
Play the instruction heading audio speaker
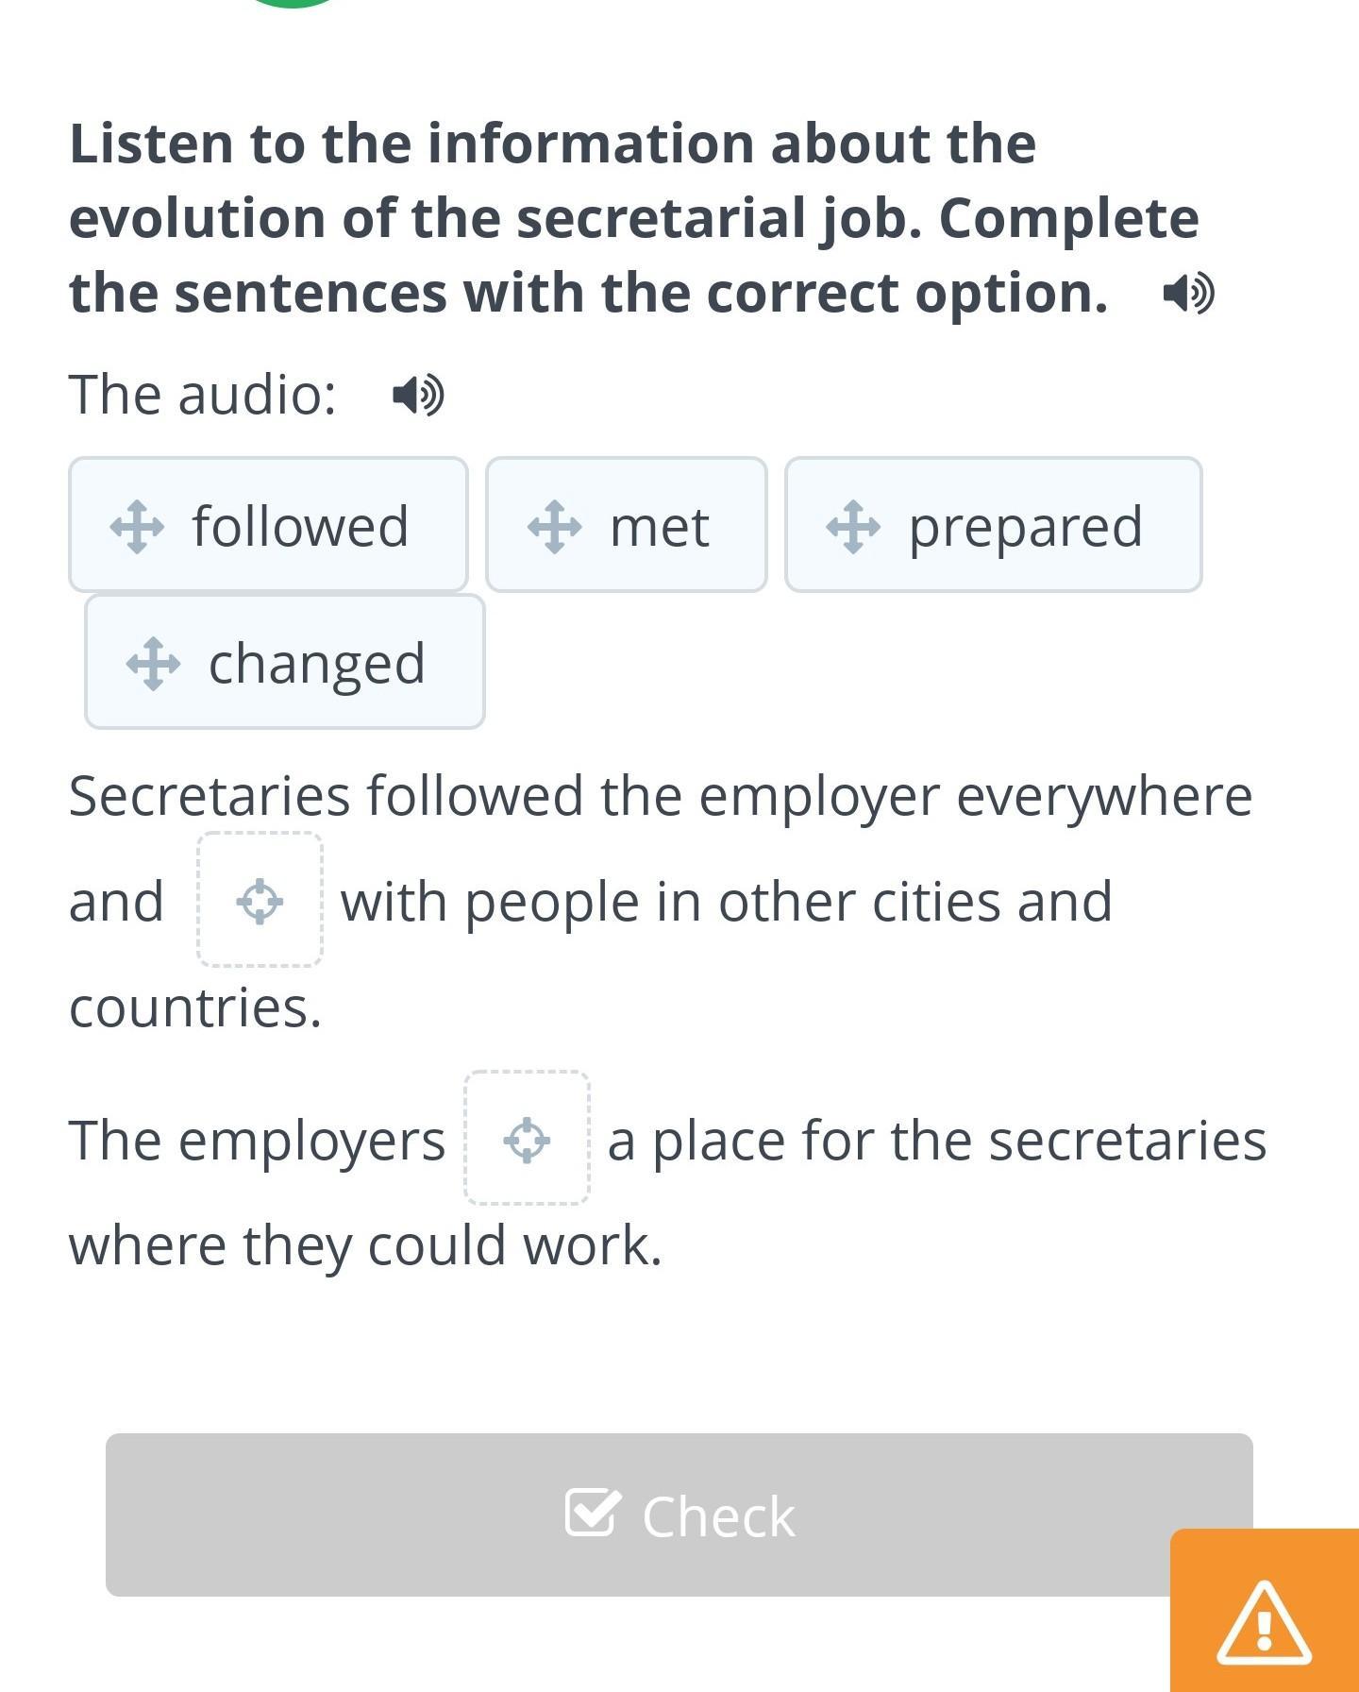[1188, 294]
